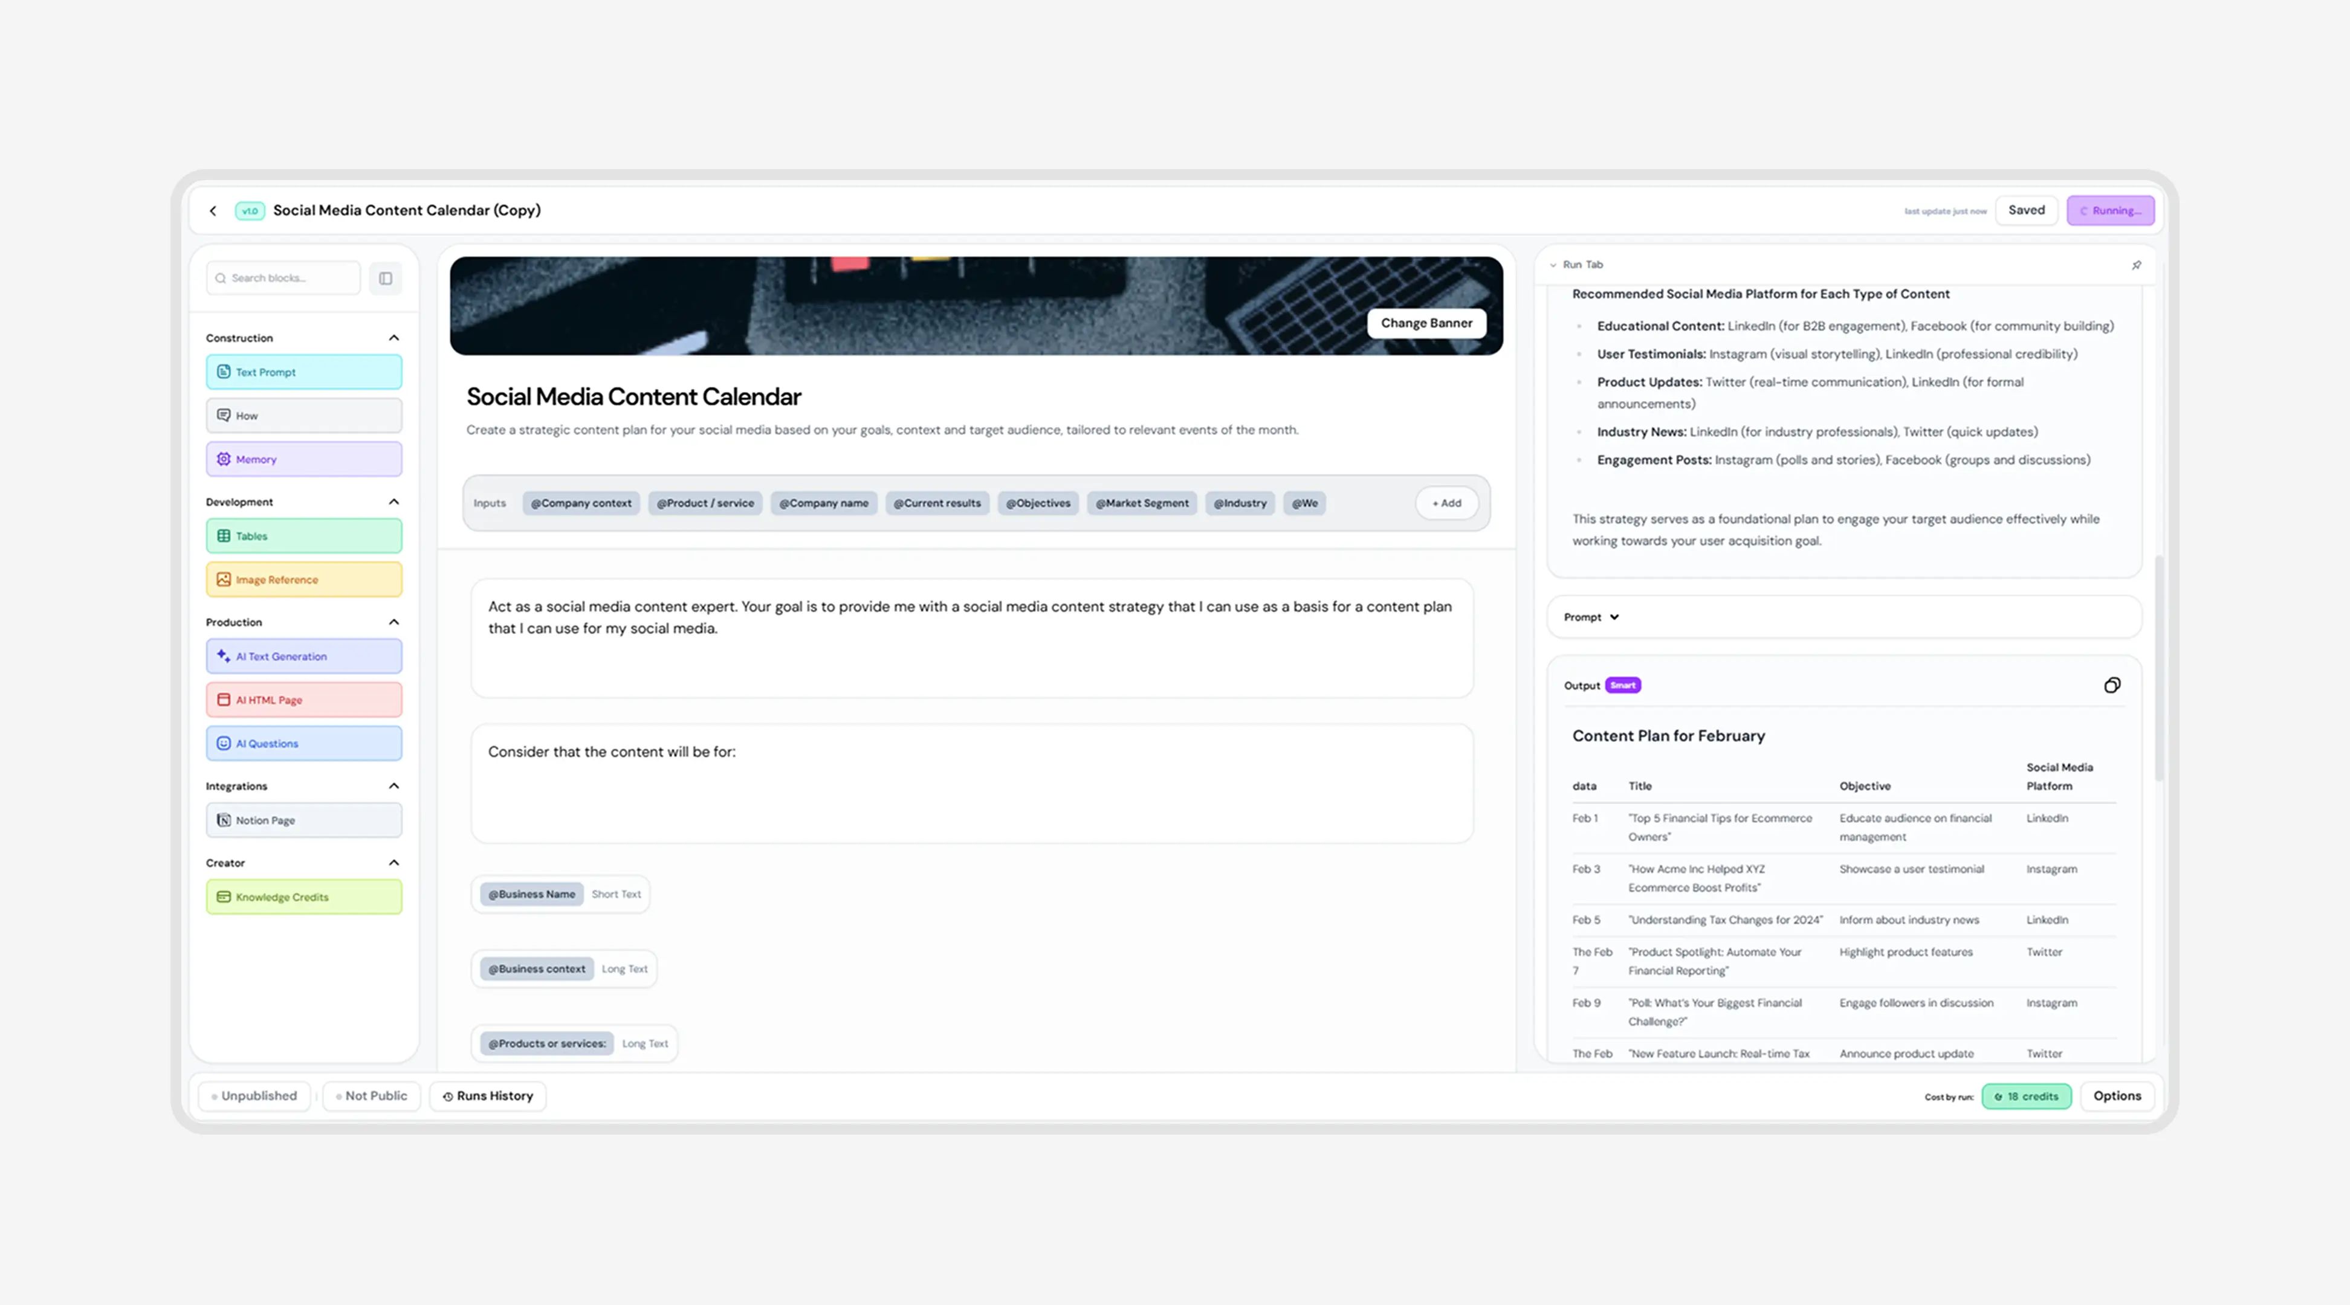Select the AI Text Generation block
Screen dimensions: 2350x1305
(304, 656)
